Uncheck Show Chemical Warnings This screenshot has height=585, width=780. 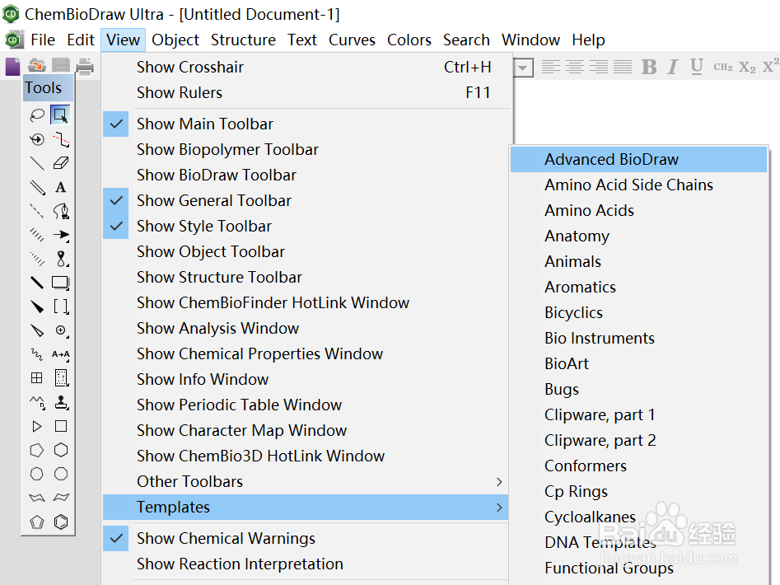pyautogui.click(x=306, y=538)
